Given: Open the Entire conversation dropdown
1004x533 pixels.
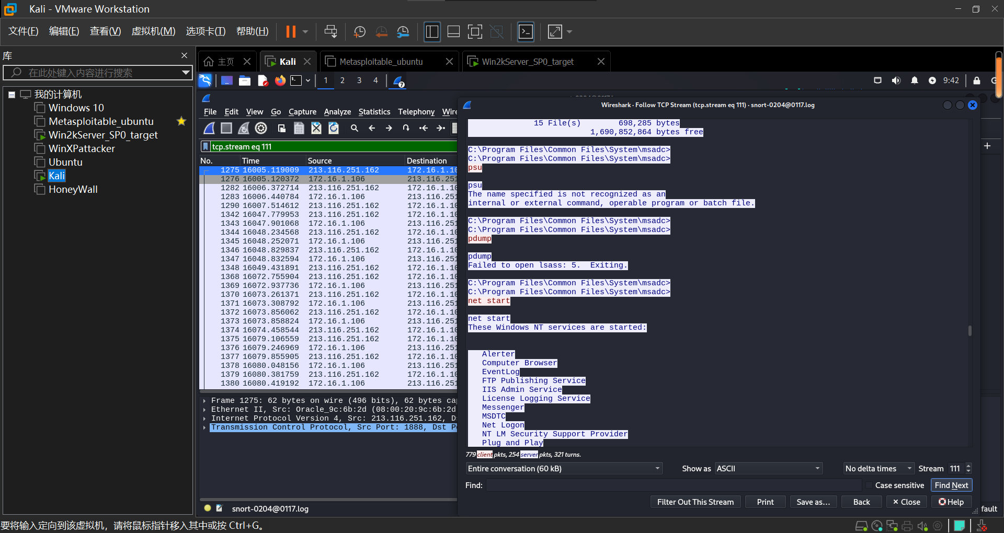Looking at the screenshot, I should [564, 469].
